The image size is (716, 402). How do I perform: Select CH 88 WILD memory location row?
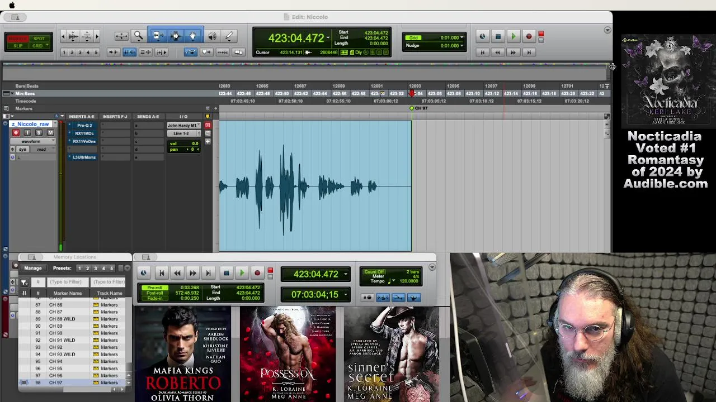coord(73,319)
